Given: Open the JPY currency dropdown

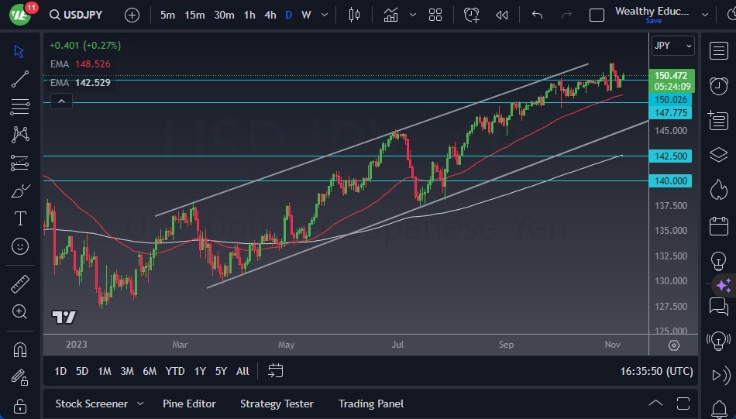Looking at the screenshot, I should pyautogui.click(x=672, y=46).
